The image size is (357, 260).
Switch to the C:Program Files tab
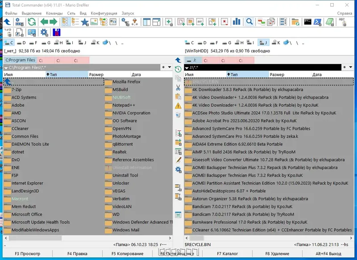tap(20, 60)
